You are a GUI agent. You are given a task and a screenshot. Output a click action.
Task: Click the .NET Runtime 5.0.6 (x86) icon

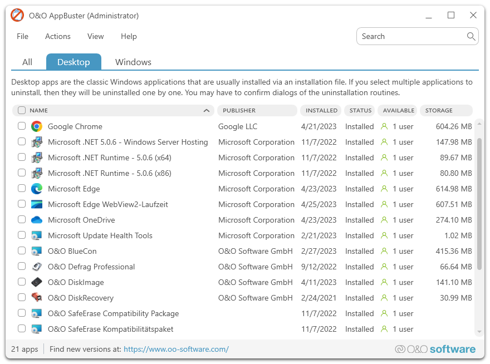(x=37, y=174)
